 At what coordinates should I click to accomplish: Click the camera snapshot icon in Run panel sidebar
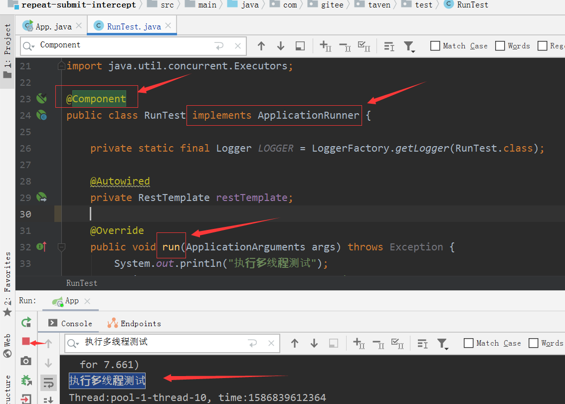tap(26, 360)
